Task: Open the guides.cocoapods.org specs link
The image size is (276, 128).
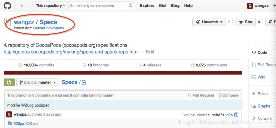Action: [x=71, y=52]
